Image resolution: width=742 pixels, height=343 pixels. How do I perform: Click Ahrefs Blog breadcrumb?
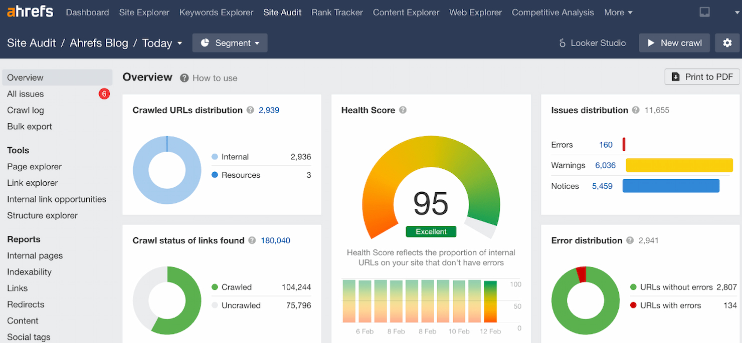click(99, 43)
